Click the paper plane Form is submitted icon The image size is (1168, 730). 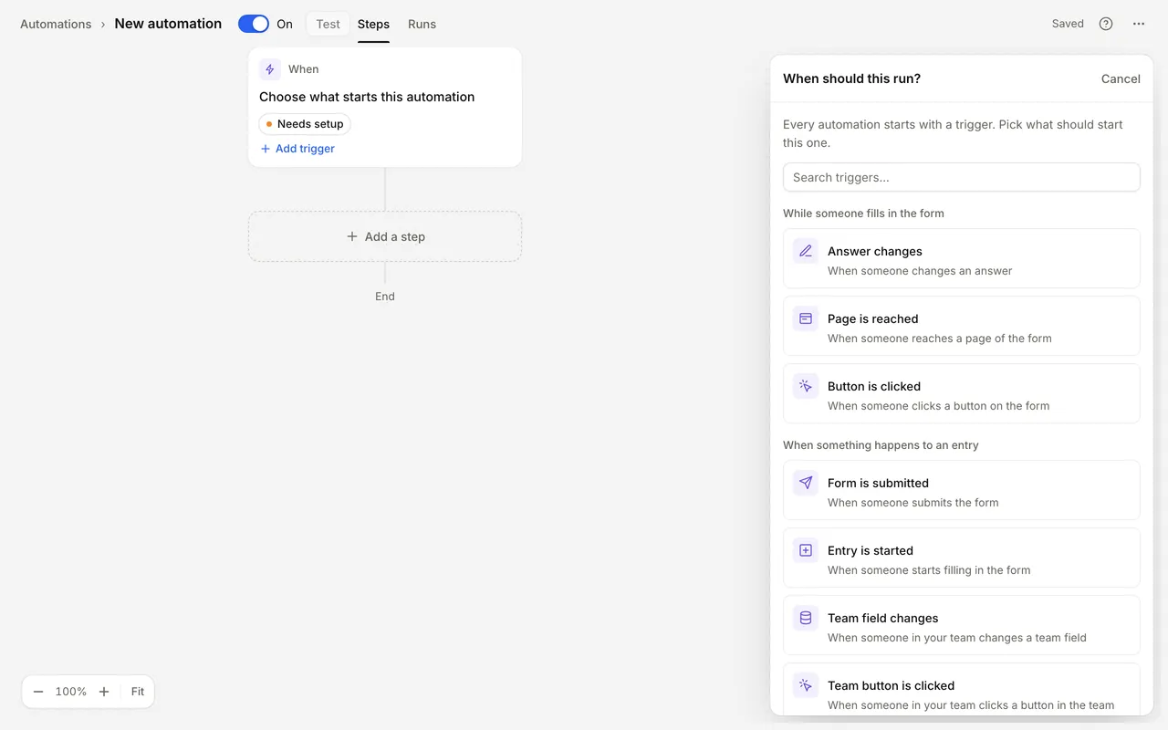pyautogui.click(x=806, y=483)
